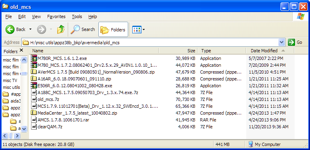Click folder tree horizontal scroll left arrow
This screenshot has width=310, height=150.
(5, 136)
